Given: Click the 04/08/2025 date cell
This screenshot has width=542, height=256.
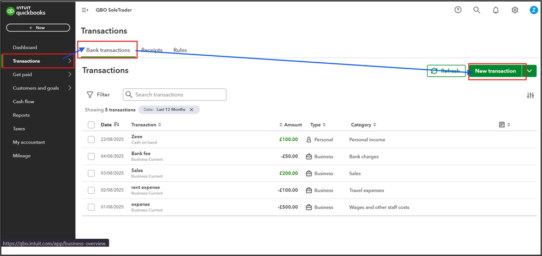Looking at the screenshot, I should (x=112, y=156).
